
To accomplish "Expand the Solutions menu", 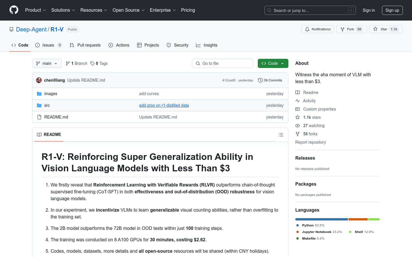I will (63, 10).
